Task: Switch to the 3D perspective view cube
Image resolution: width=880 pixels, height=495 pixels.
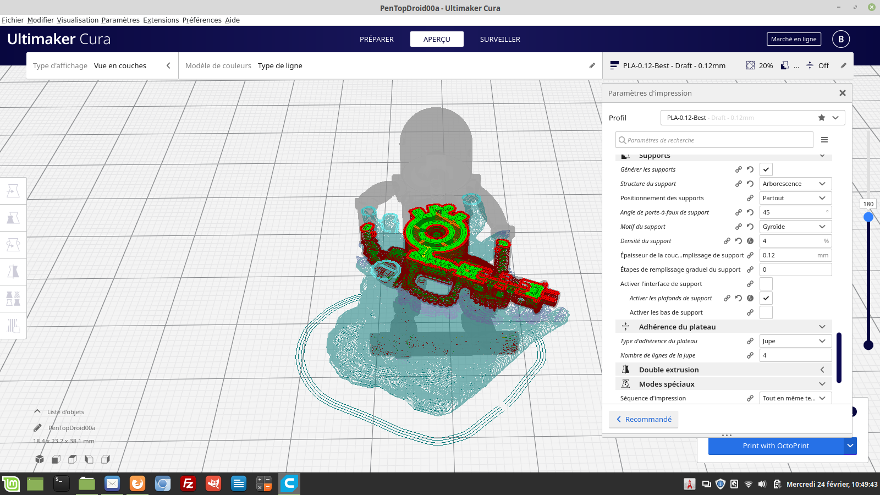Action: point(40,459)
